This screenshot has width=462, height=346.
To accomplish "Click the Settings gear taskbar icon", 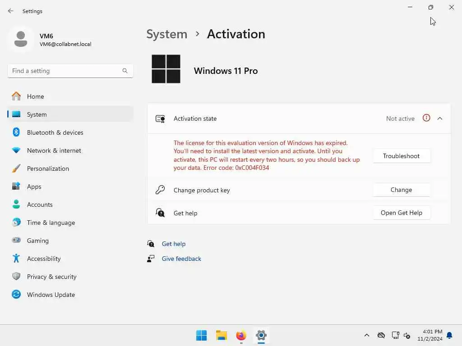I will pyautogui.click(x=261, y=335).
